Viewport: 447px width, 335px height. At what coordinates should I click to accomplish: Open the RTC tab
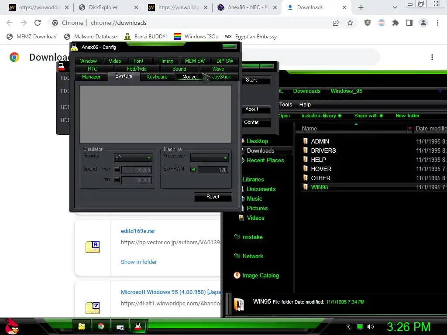93,69
